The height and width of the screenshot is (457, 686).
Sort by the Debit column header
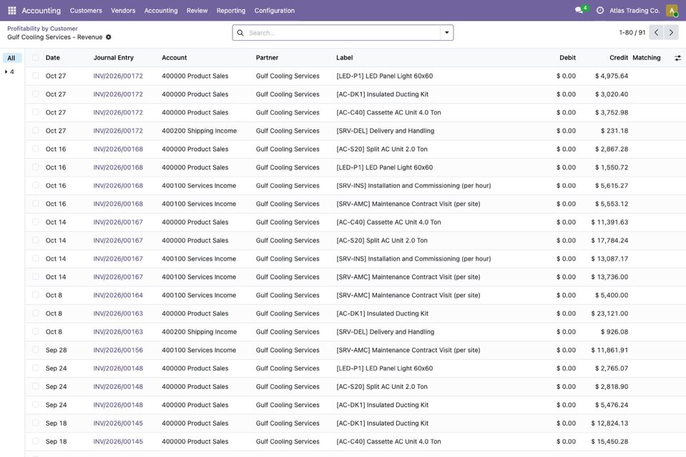(x=567, y=58)
